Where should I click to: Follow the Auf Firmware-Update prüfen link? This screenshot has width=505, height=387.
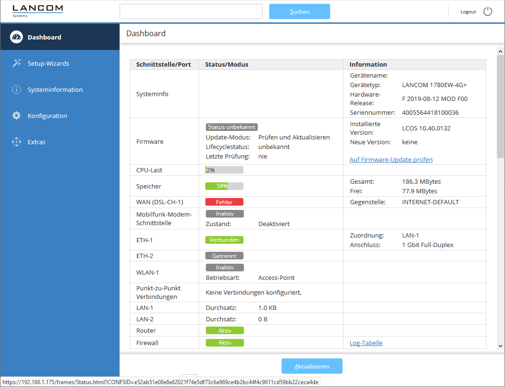tap(391, 159)
